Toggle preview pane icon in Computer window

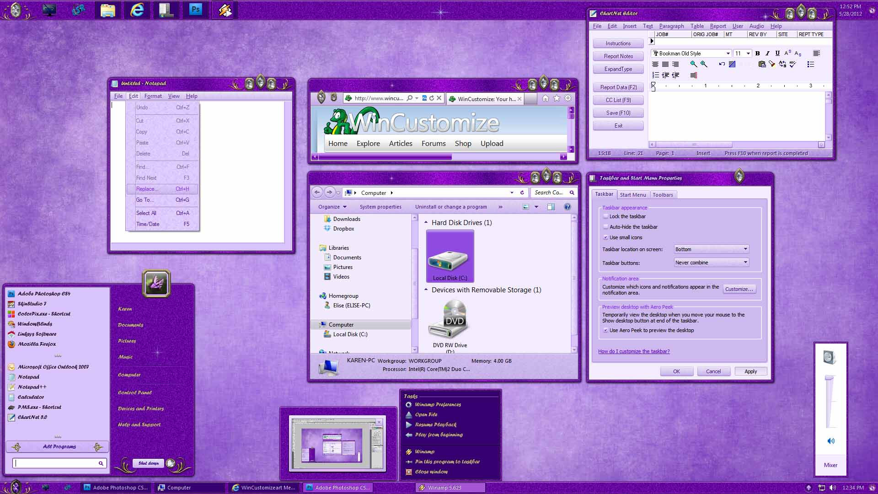pos(551,207)
